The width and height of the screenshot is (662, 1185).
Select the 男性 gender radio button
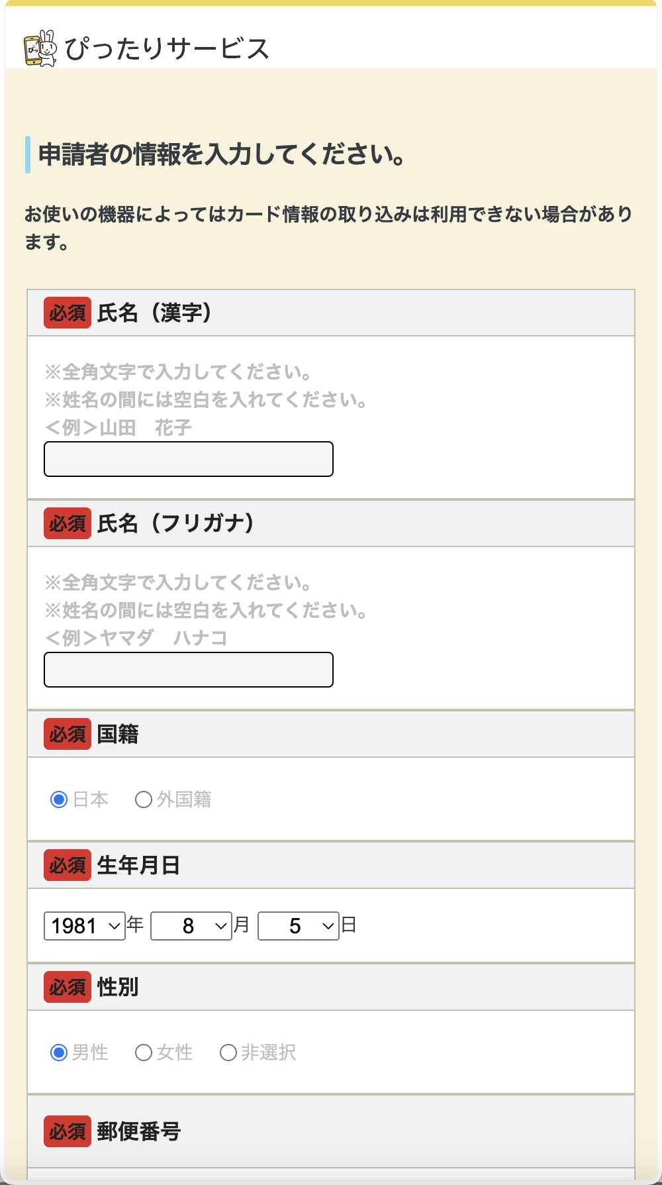(58, 1052)
